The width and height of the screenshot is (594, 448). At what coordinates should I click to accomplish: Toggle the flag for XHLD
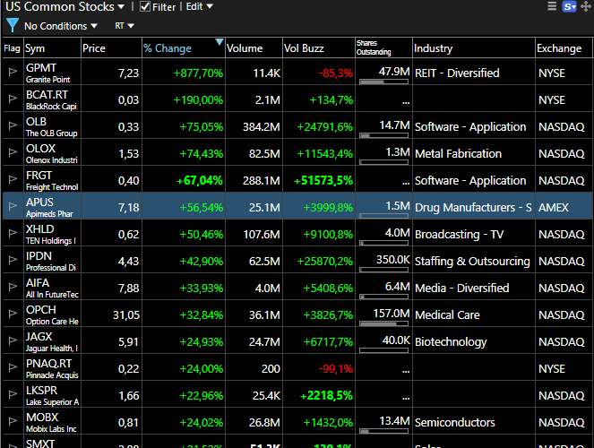(13, 233)
